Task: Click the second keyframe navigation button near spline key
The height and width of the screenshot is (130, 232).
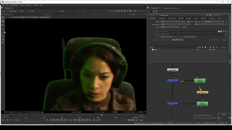Action: tap(176, 40)
